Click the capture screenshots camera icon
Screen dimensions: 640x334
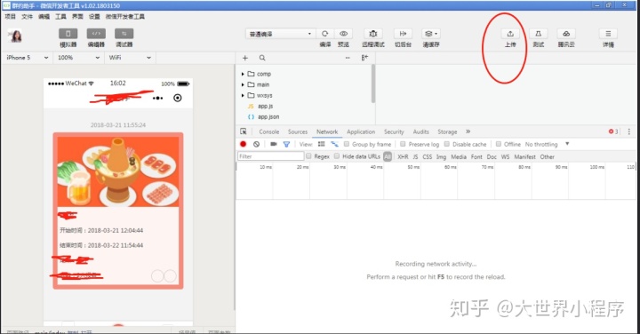274,144
